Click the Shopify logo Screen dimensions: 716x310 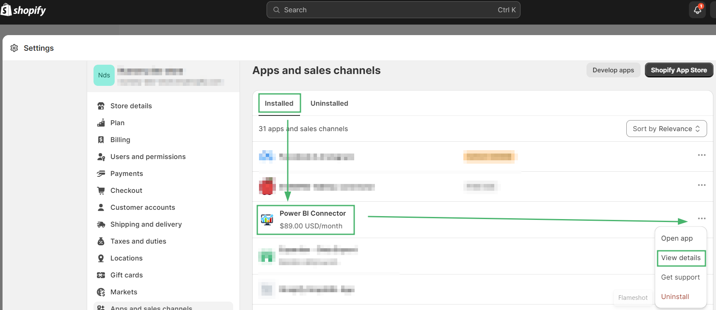click(x=23, y=10)
